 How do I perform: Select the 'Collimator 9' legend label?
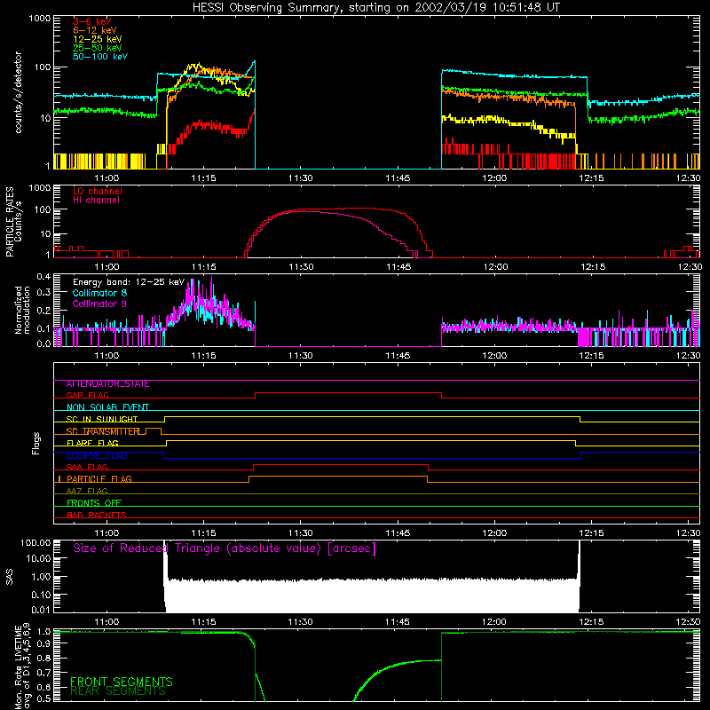coord(99,304)
